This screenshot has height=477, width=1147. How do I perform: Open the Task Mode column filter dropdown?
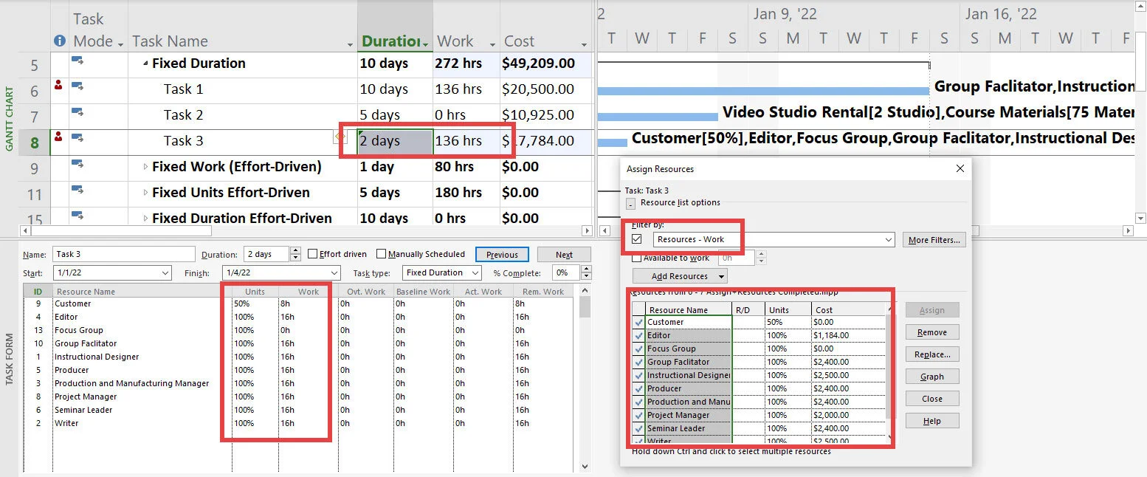120,44
